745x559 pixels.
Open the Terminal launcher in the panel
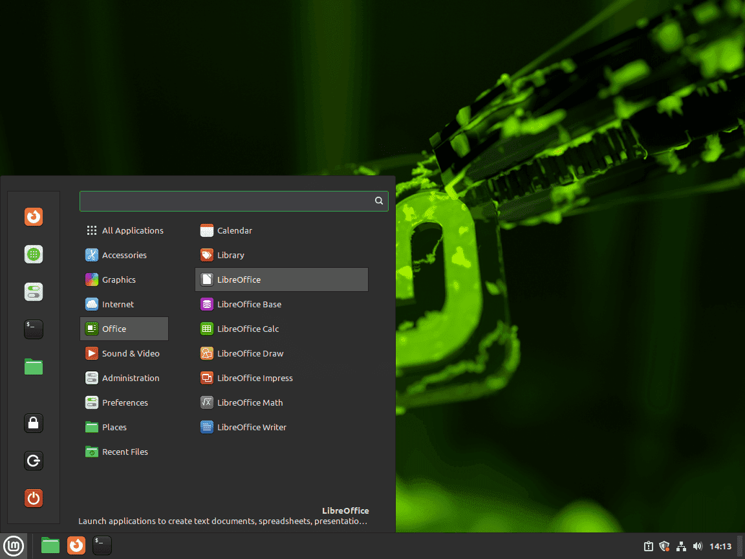coord(102,545)
